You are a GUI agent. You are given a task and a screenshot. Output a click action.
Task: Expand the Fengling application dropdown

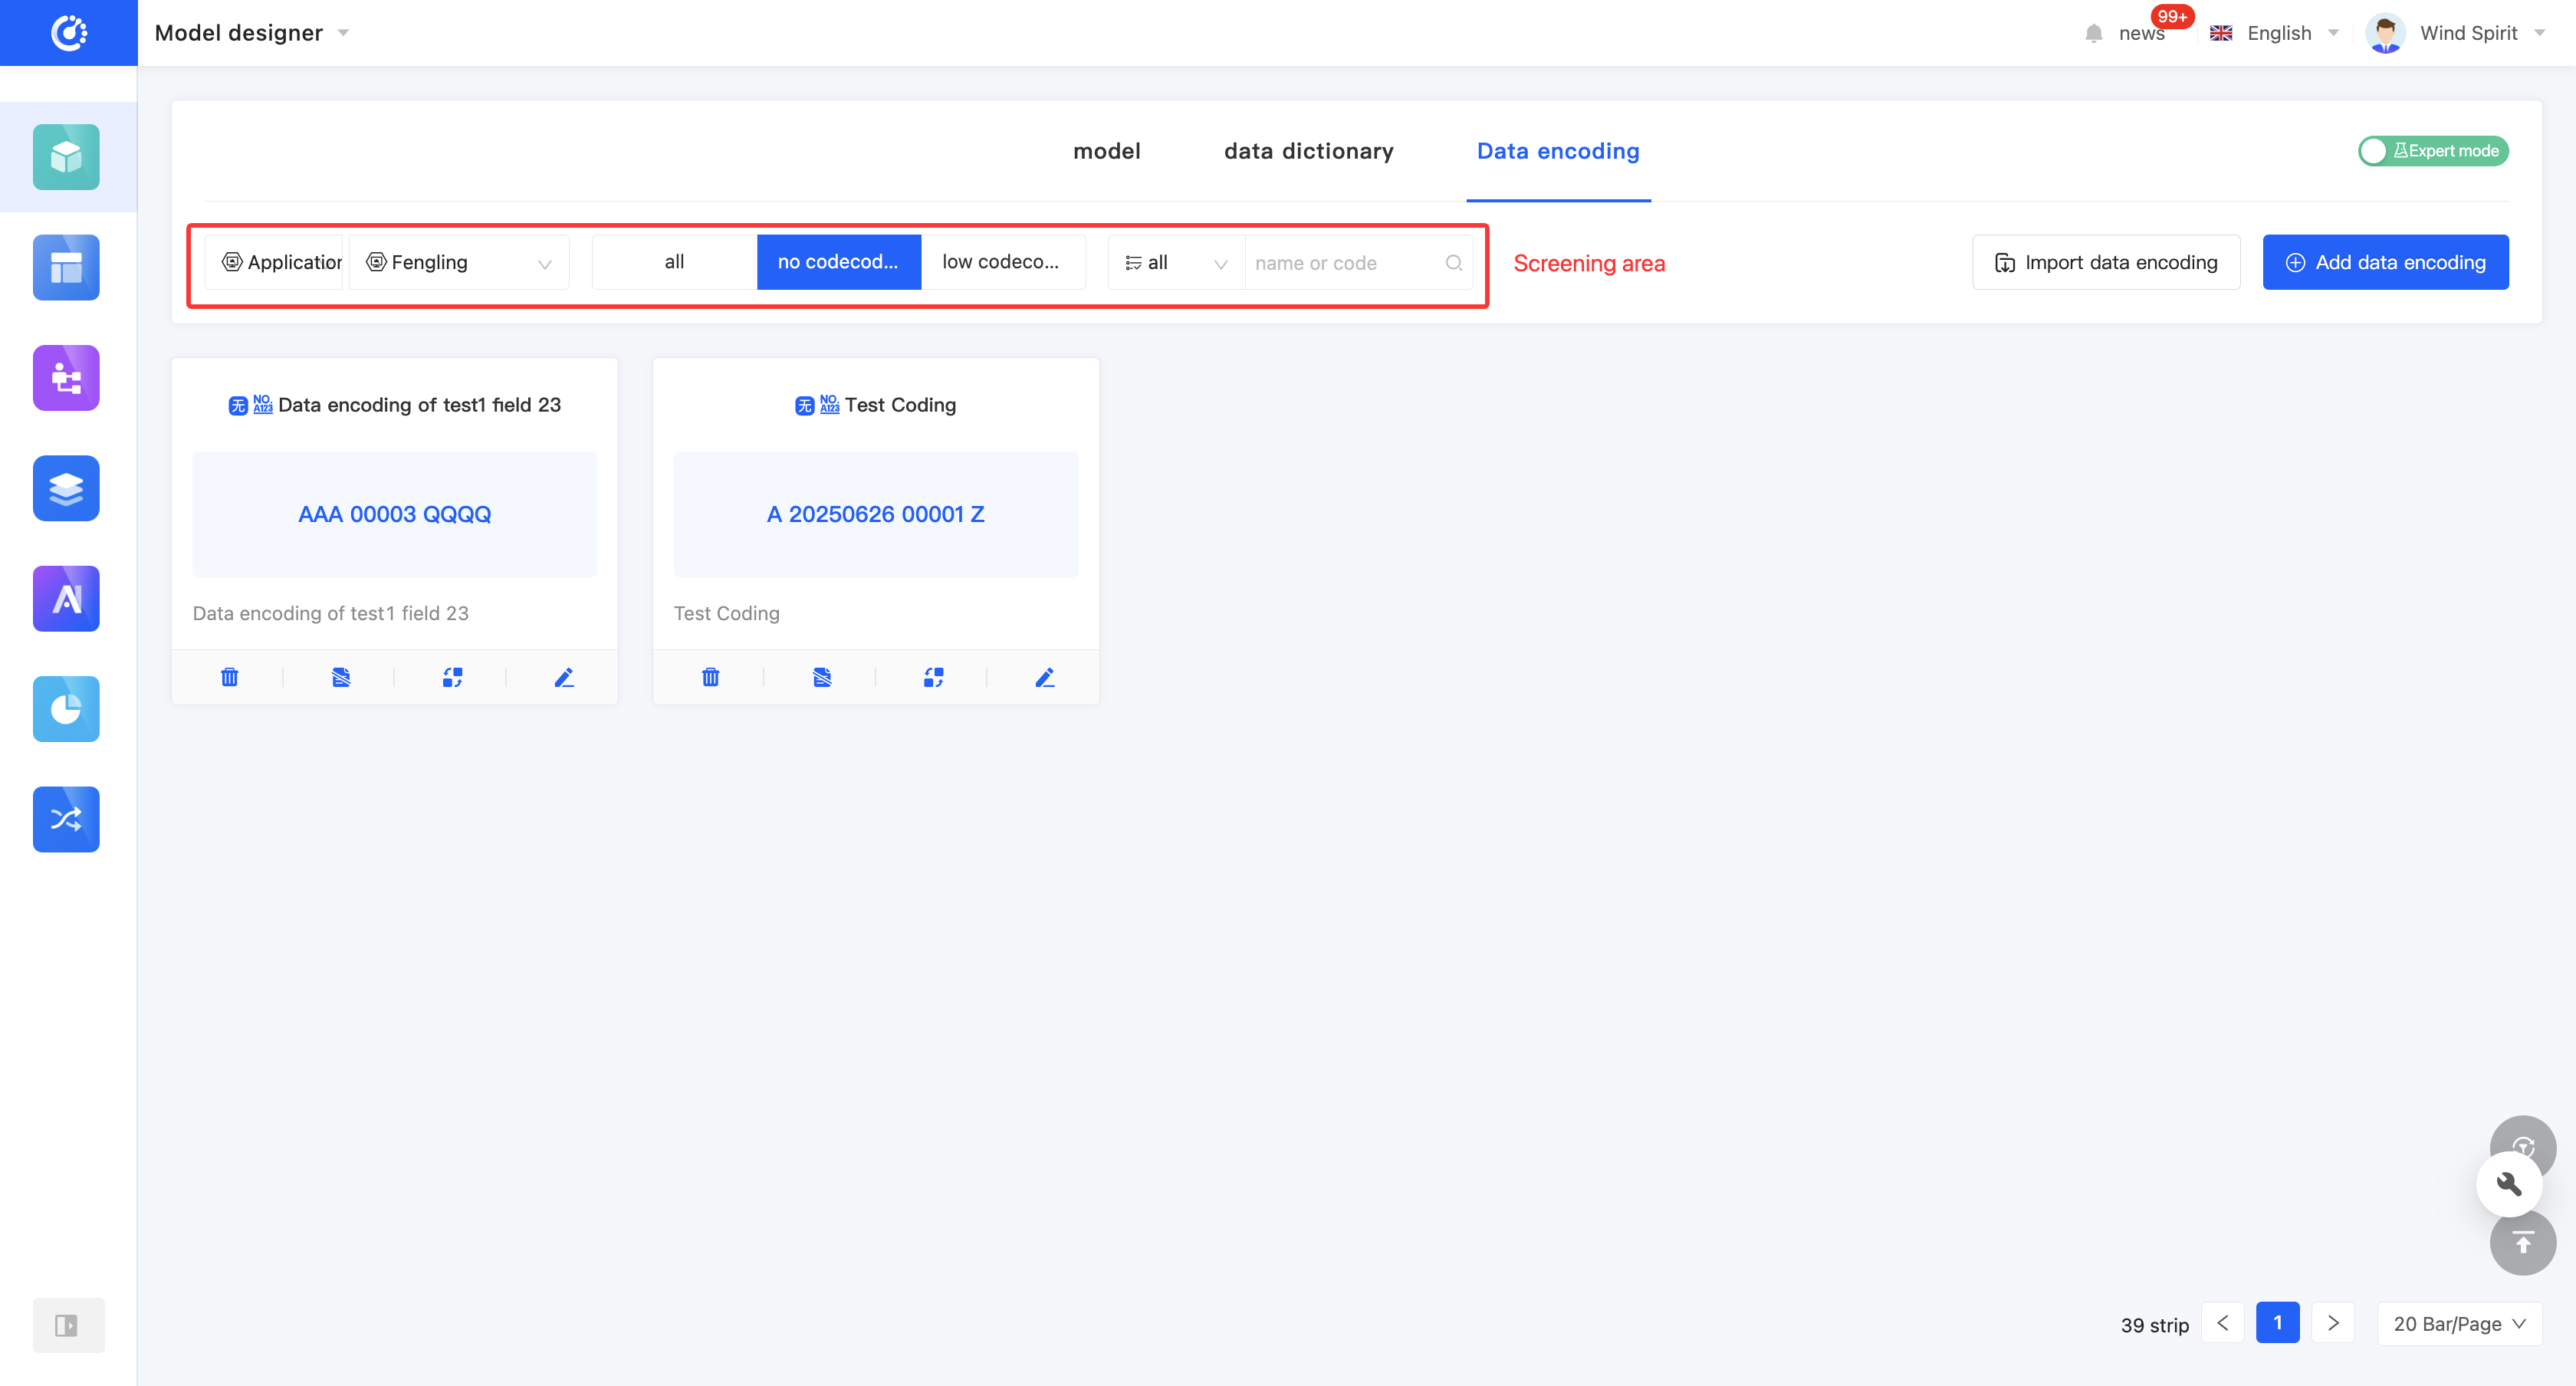point(459,262)
